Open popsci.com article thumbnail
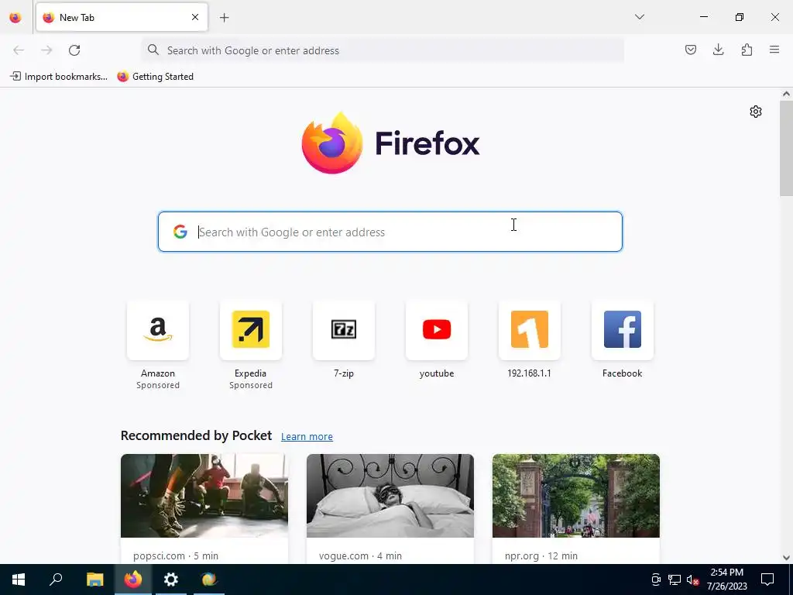Viewport: 793px width, 595px height. 204,496
